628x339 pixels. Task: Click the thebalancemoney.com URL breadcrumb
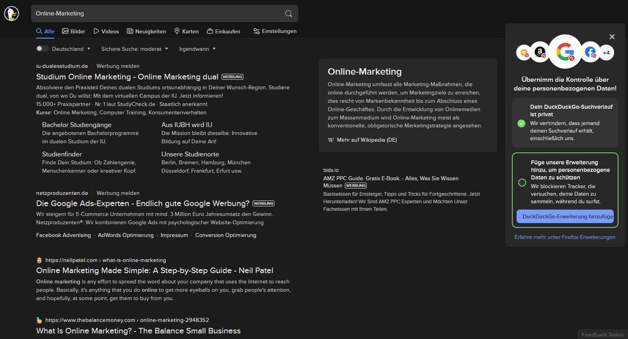tap(127, 320)
